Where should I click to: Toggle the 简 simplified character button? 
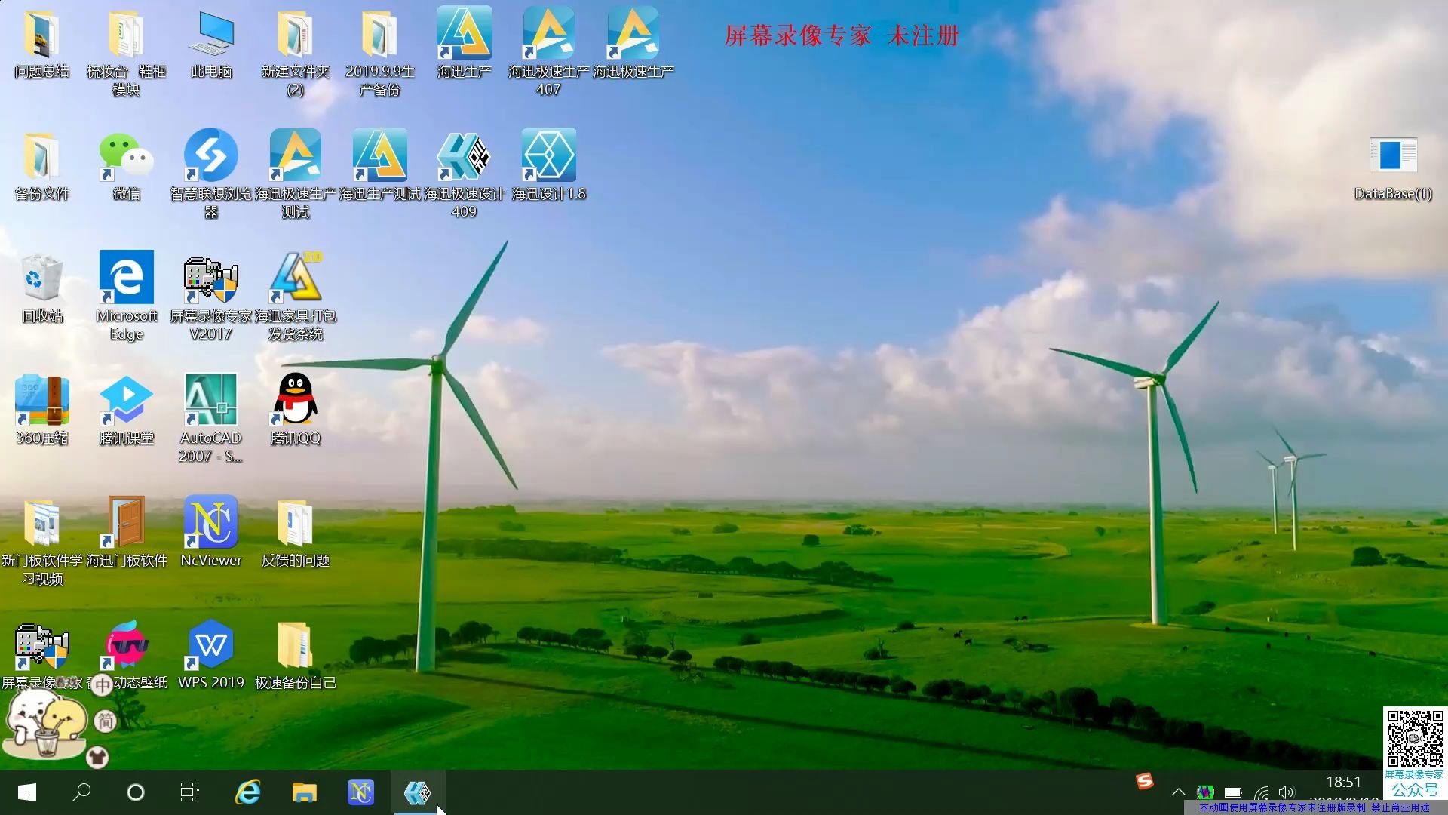tap(106, 721)
